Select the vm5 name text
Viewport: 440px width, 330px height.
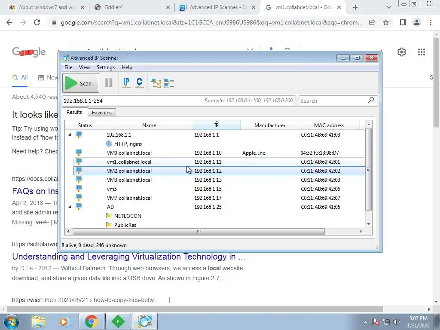click(112, 189)
